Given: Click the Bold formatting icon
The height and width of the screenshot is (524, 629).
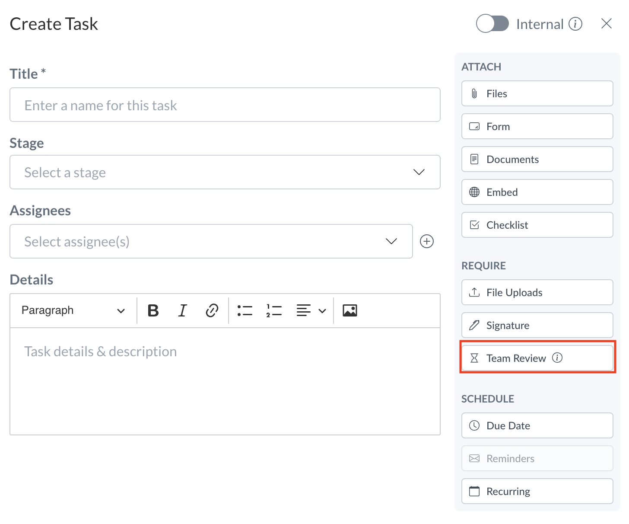Looking at the screenshot, I should [153, 310].
